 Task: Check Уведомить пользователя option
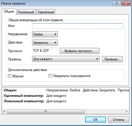coord(50,76)
